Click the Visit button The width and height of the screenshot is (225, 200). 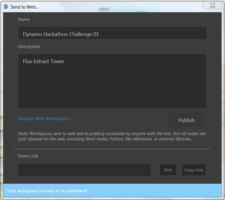168,170
